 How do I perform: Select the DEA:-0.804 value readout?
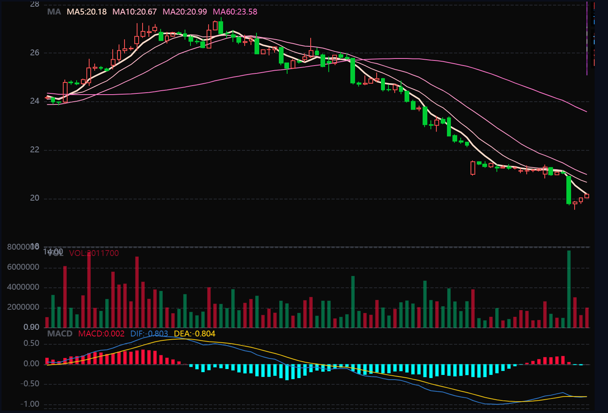tap(195, 334)
